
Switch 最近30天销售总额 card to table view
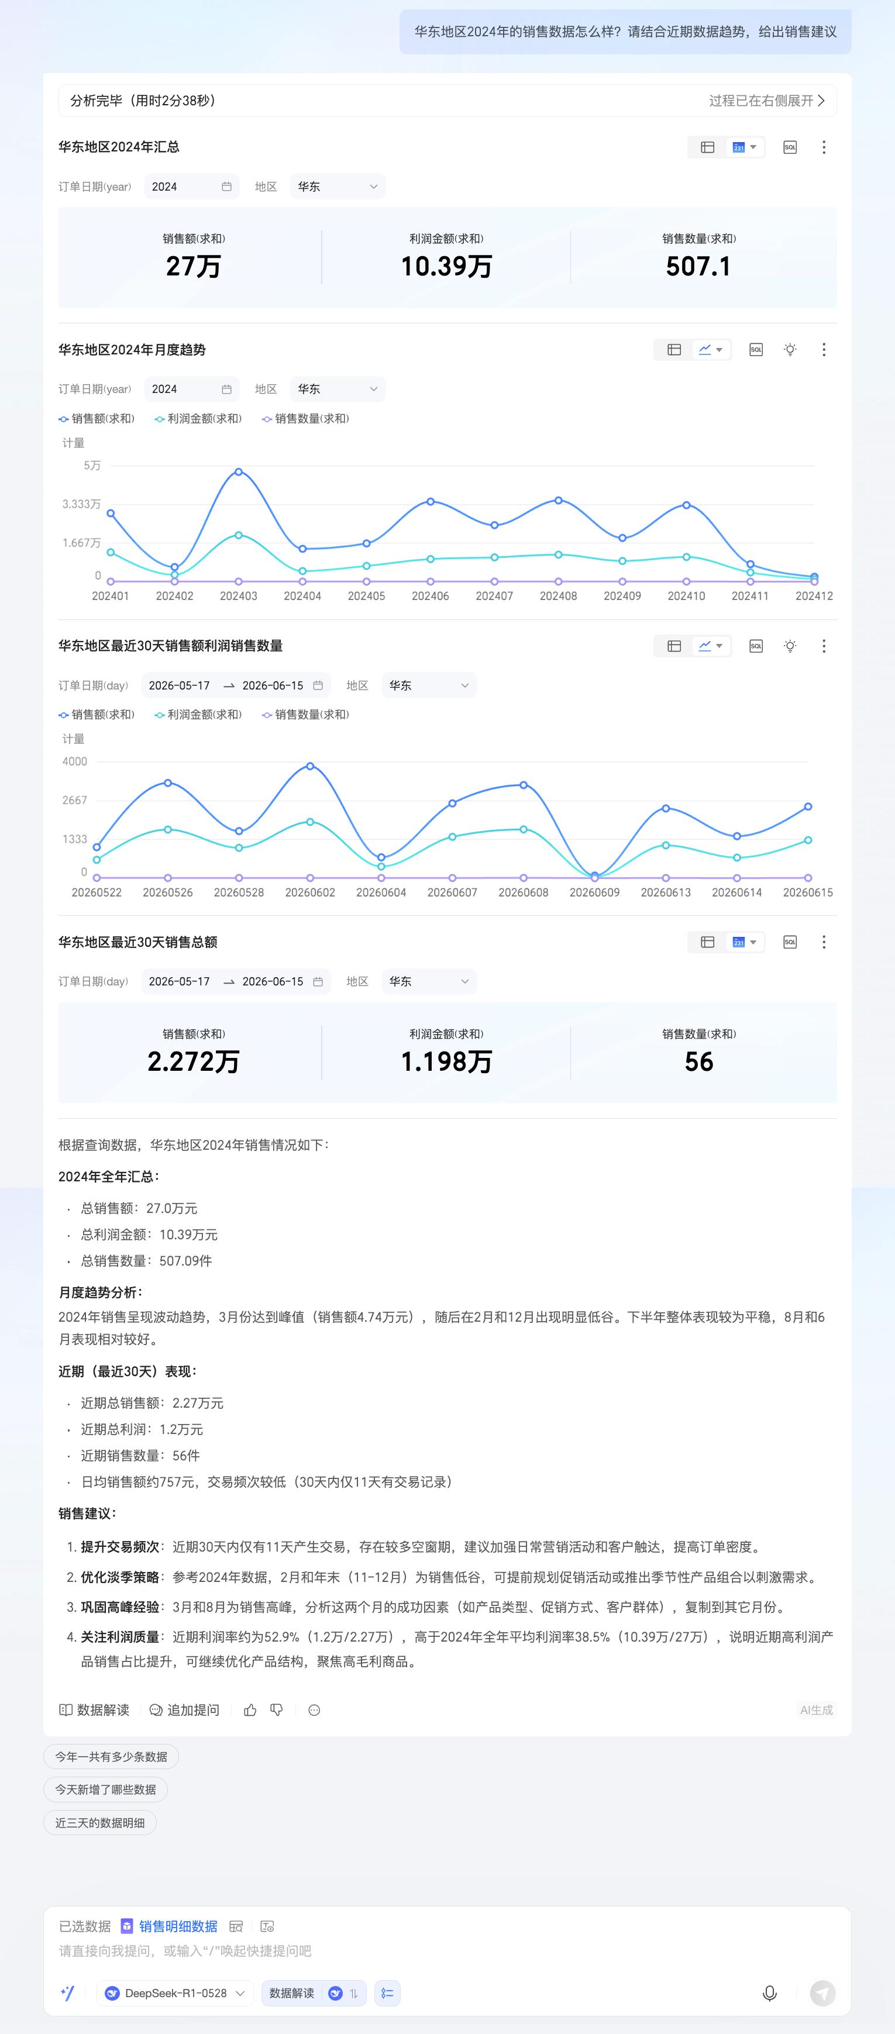708,942
